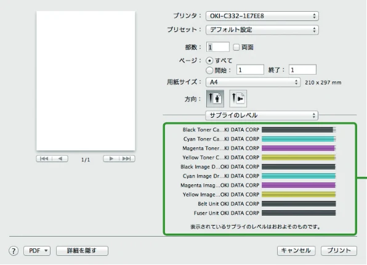Jump to first preview page
Image resolution: width=367 pixels, height=265 pixels.
click(x=44, y=158)
